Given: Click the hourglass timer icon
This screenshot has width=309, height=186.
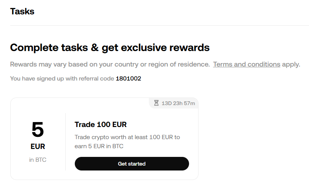Looking at the screenshot, I should [x=156, y=103].
